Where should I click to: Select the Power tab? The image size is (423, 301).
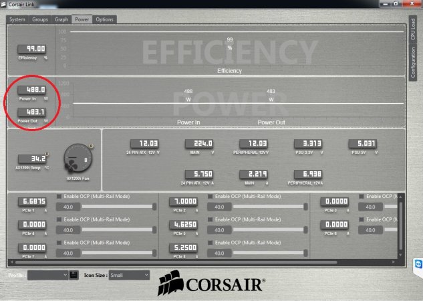[82, 19]
